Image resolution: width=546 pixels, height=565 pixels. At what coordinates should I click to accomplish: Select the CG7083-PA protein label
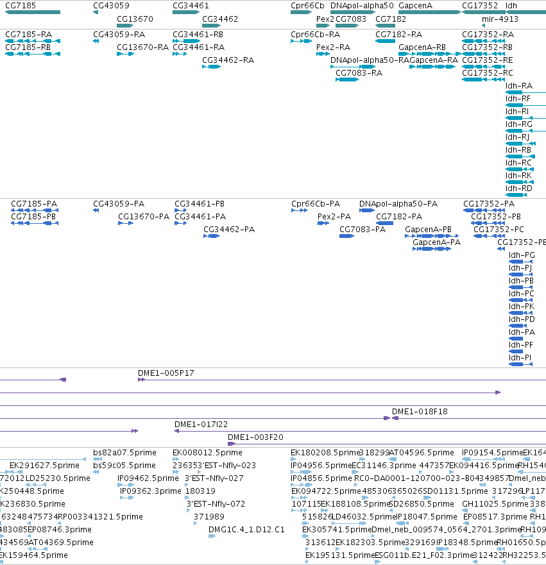tap(363, 230)
